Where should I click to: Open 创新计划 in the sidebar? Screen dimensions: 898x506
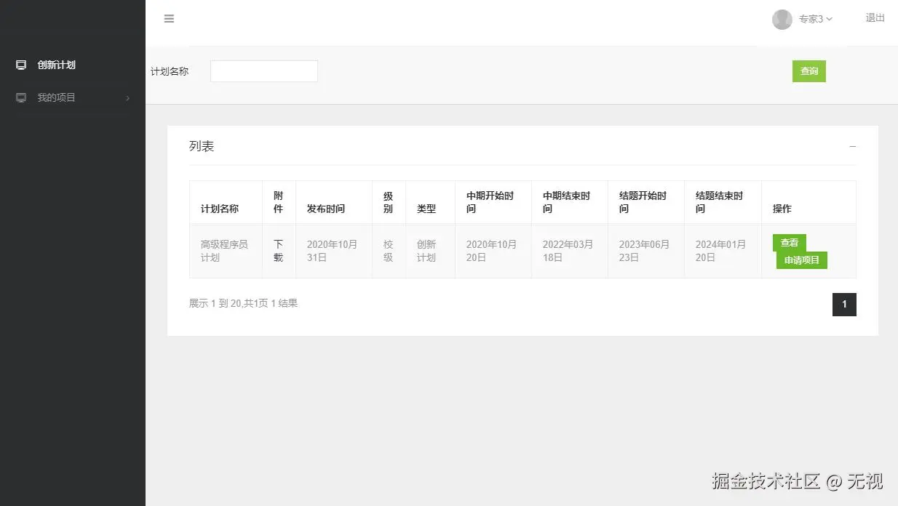pyautogui.click(x=56, y=65)
